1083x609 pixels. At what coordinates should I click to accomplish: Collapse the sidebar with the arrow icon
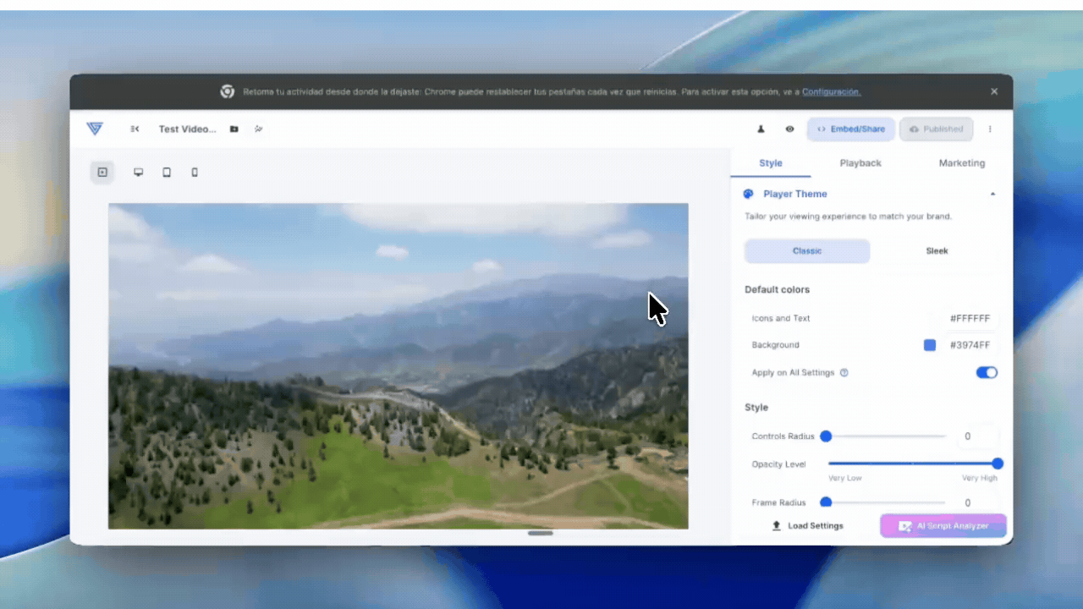click(x=135, y=129)
